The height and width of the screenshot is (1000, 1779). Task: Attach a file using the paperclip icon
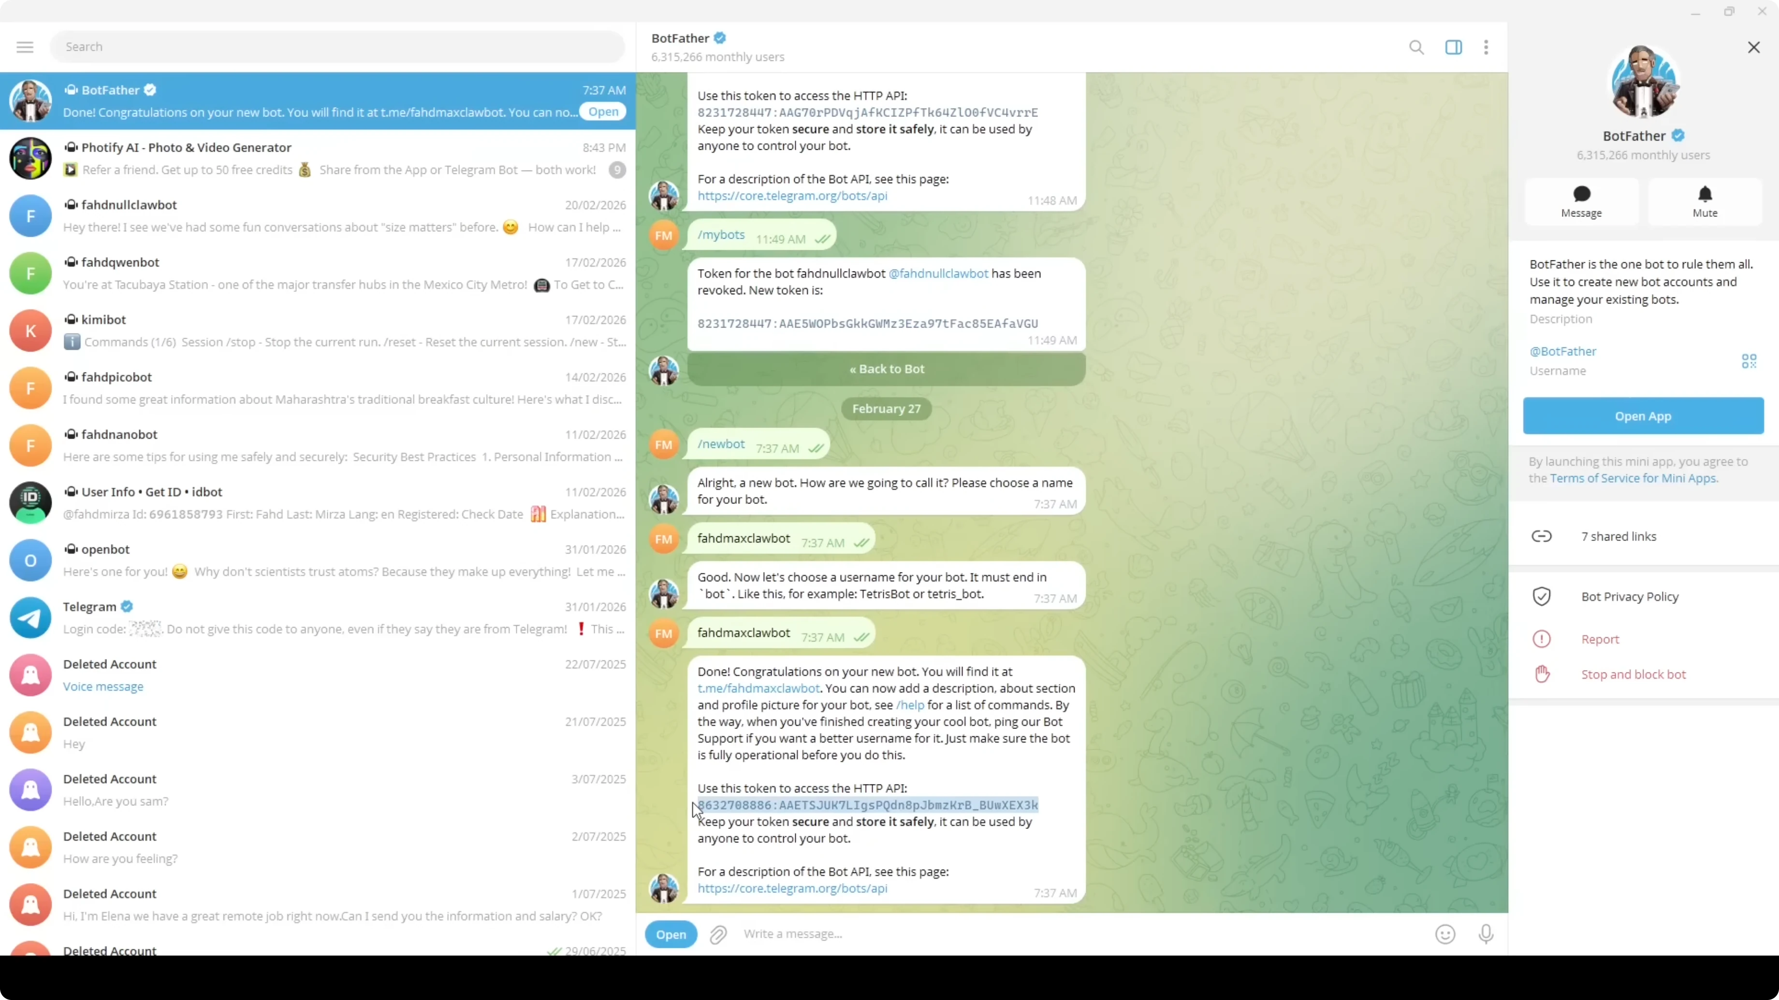[x=718, y=934]
